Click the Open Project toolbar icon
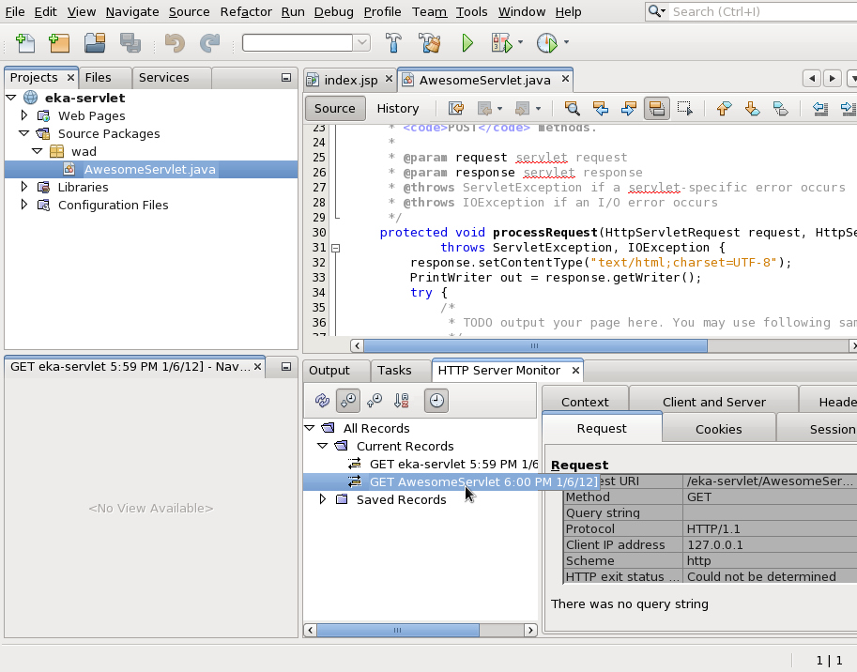 coord(95,42)
